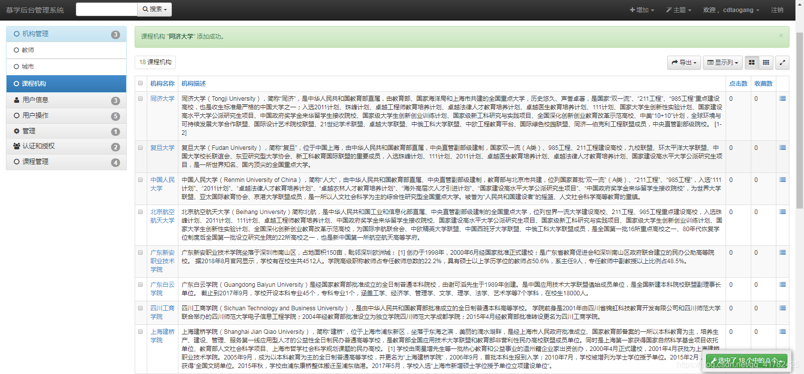This screenshot has height=374, width=804.
Task: Click 注销 to log out
Action: pyautogui.click(x=777, y=10)
